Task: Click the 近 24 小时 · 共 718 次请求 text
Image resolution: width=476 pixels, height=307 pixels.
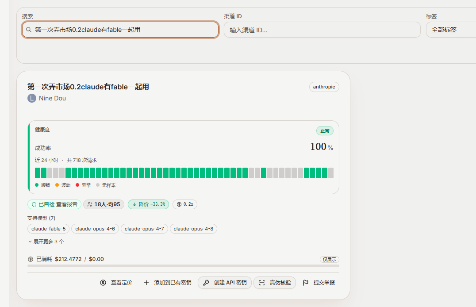Action: pyautogui.click(x=66, y=160)
